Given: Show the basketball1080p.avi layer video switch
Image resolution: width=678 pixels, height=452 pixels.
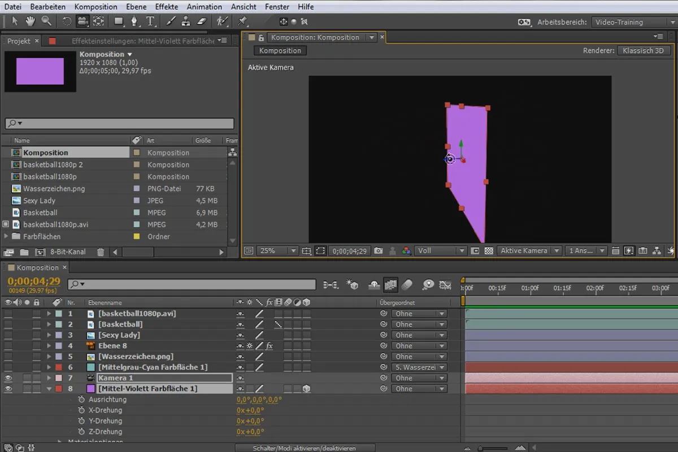Looking at the screenshot, I should tap(8, 314).
